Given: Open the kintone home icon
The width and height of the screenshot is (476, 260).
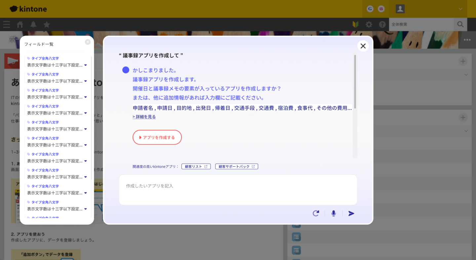Looking at the screenshot, I should click(x=20, y=24).
